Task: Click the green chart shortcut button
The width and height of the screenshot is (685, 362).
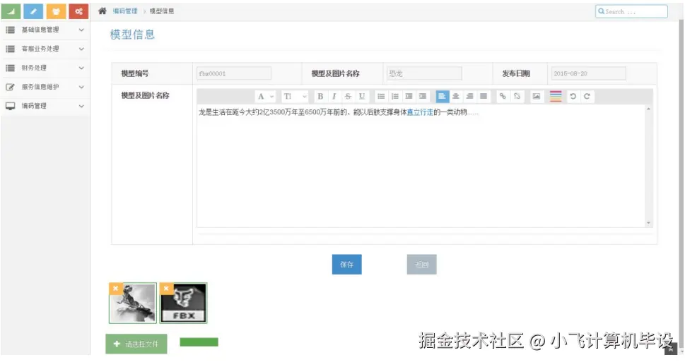Action: click(11, 11)
